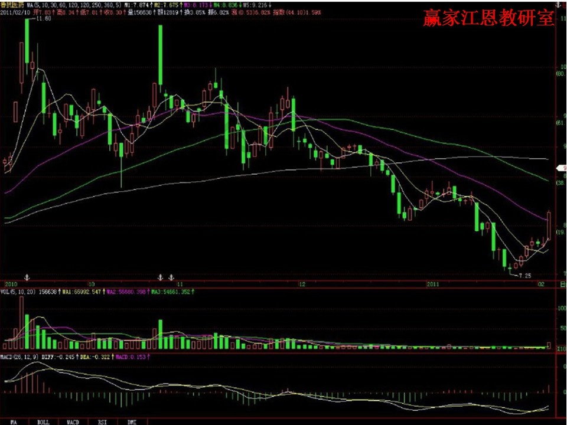
Task: Switch to the MA indicator tab
Action: tap(13, 422)
